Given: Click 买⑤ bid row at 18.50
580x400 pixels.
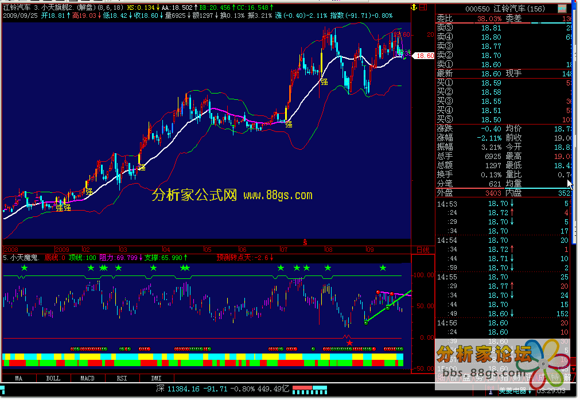Looking at the screenshot, I should 504,120.
